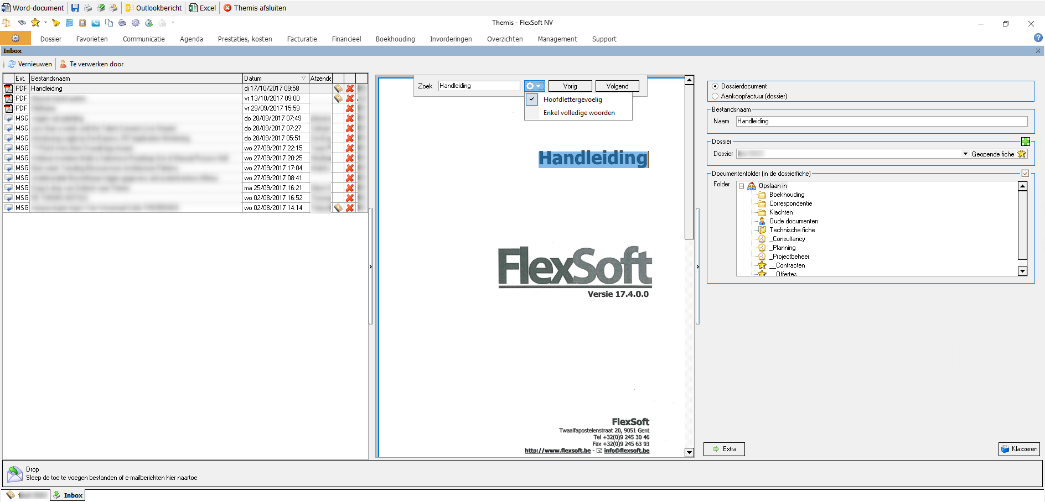Open the Boekhouding menu
1045x502 pixels.
click(x=395, y=39)
